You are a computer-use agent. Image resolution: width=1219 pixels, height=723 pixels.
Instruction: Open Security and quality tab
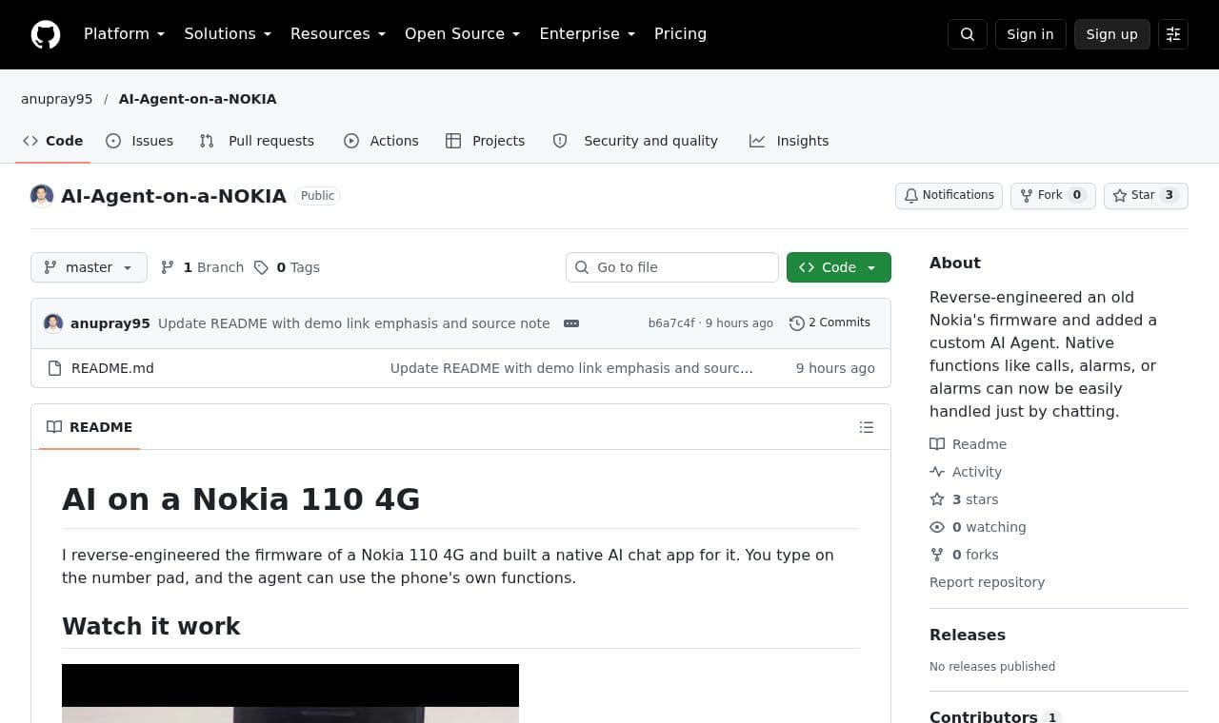click(x=635, y=141)
